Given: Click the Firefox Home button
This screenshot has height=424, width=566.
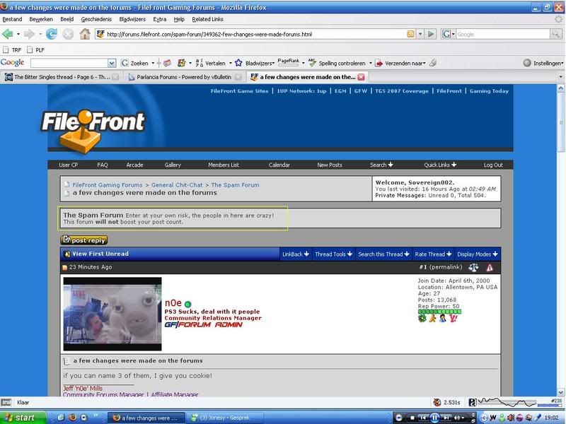Looking at the screenshot, I should pyautogui.click(x=85, y=34).
